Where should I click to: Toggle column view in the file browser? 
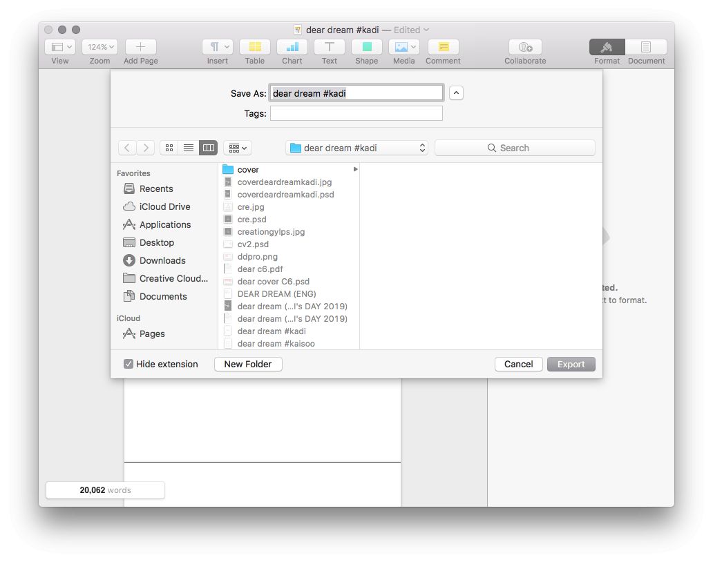point(208,148)
